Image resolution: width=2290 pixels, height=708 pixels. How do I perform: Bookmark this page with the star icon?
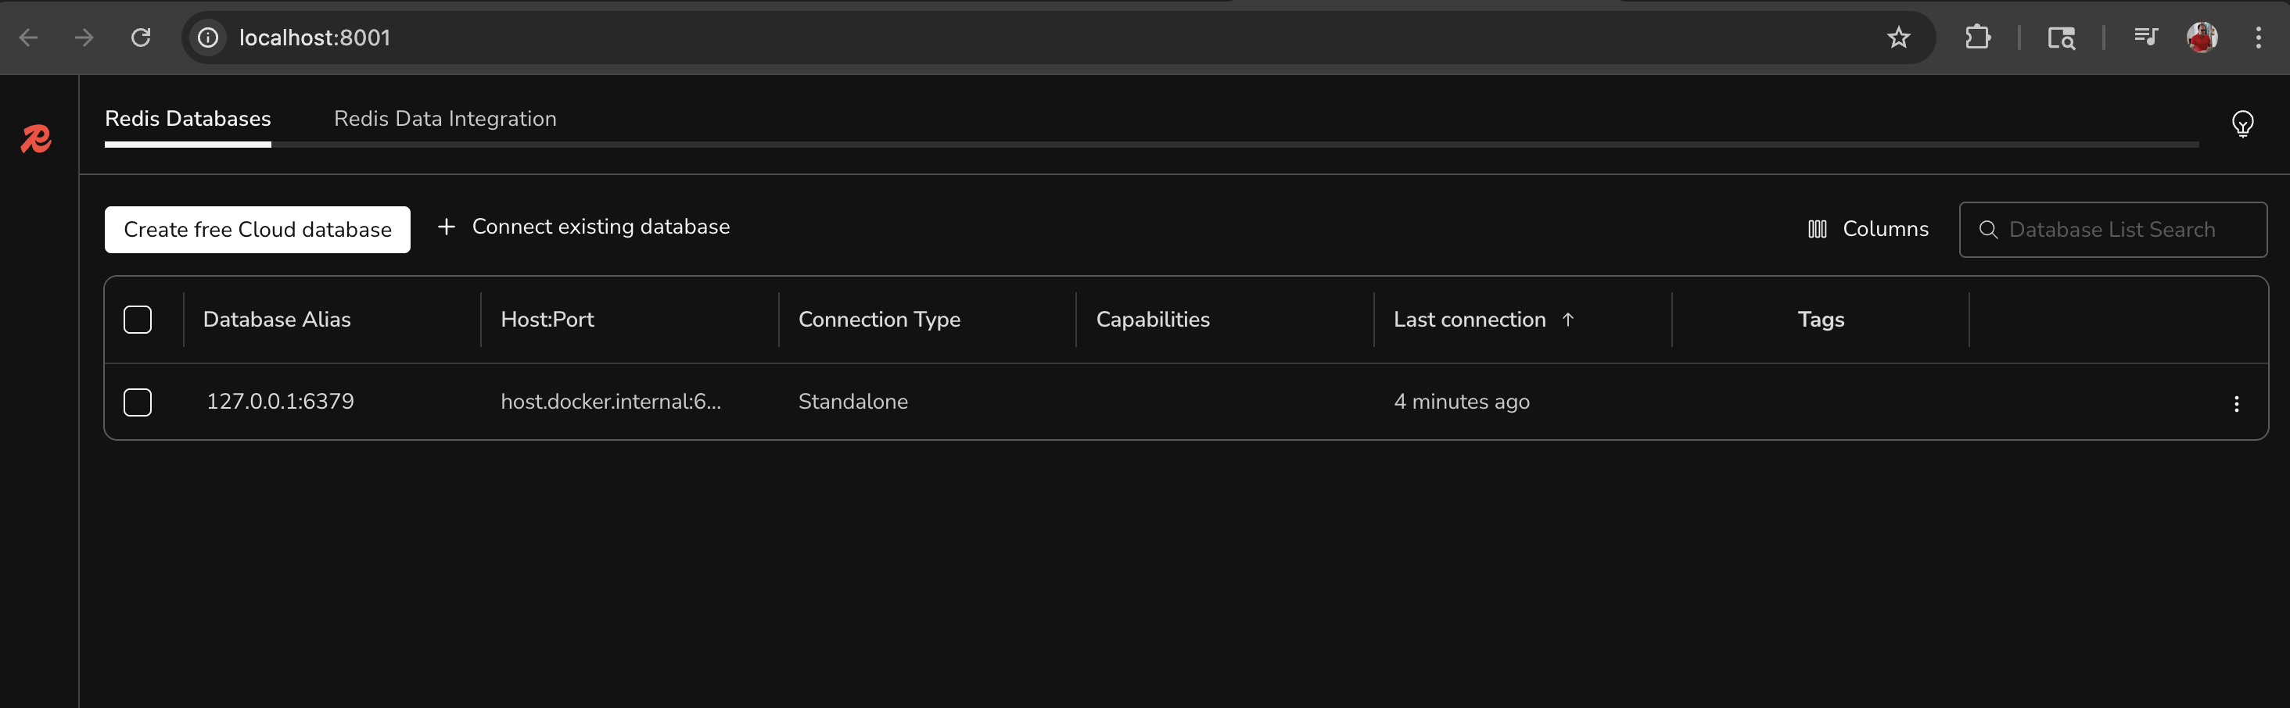coord(1898,38)
